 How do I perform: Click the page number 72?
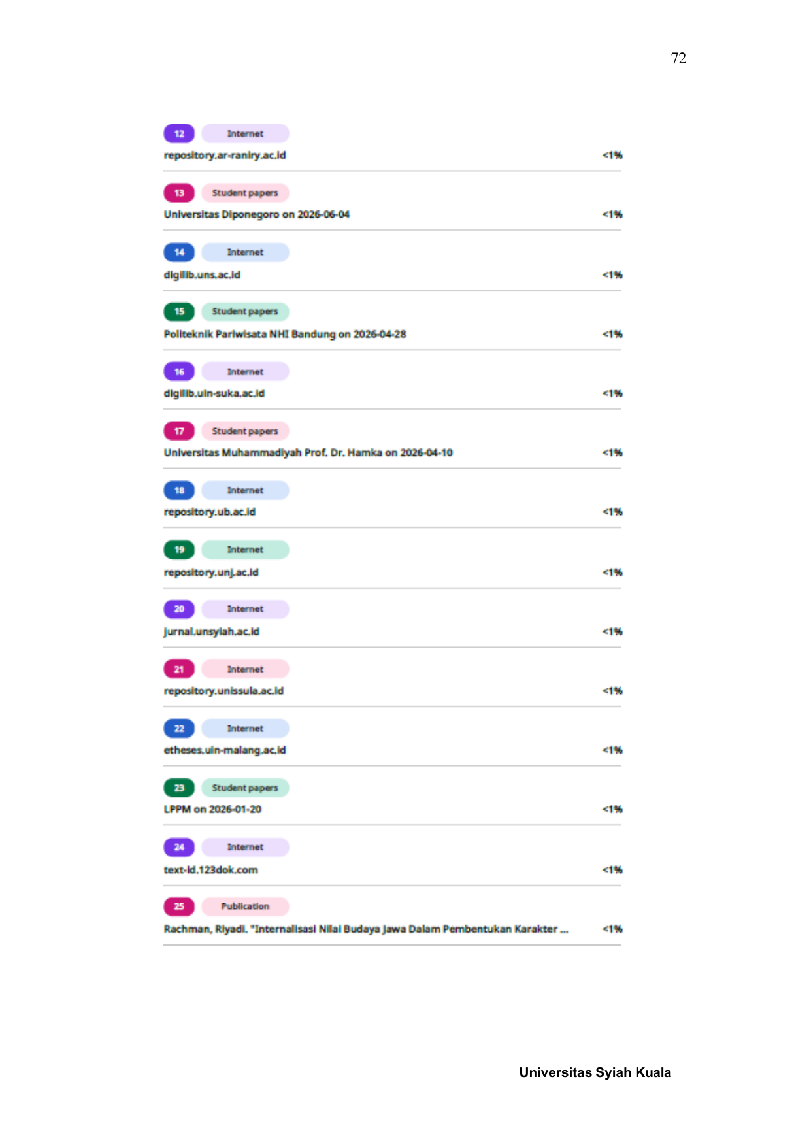[678, 58]
